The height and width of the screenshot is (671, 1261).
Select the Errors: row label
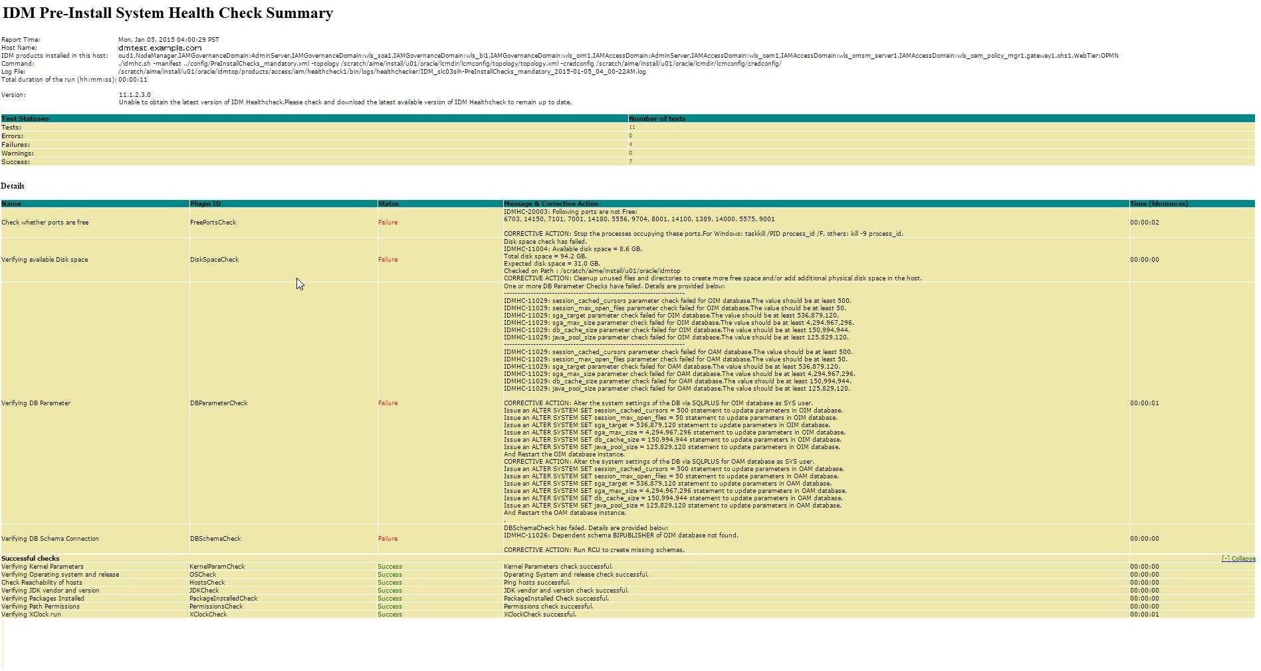(x=12, y=136)
